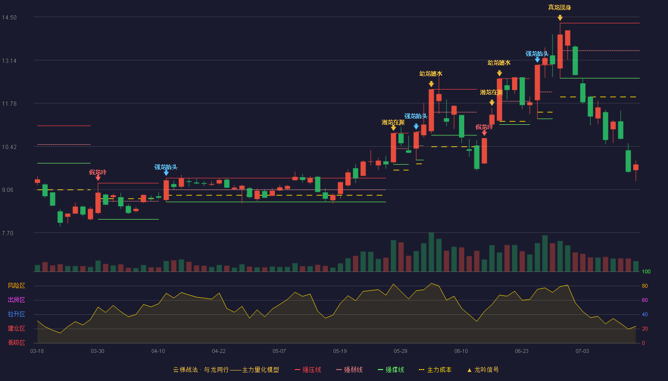
Task: Hide the 强弱线 legend series
Action: coord(349,370)
